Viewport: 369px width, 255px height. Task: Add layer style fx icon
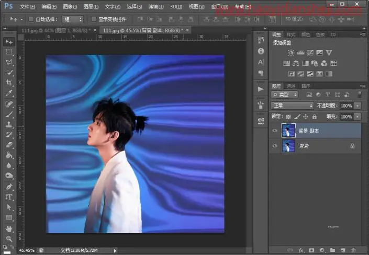301,250
